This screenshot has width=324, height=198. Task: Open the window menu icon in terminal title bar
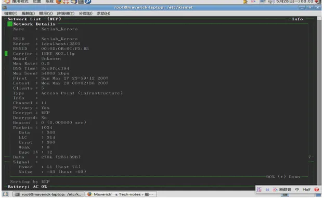5,8
